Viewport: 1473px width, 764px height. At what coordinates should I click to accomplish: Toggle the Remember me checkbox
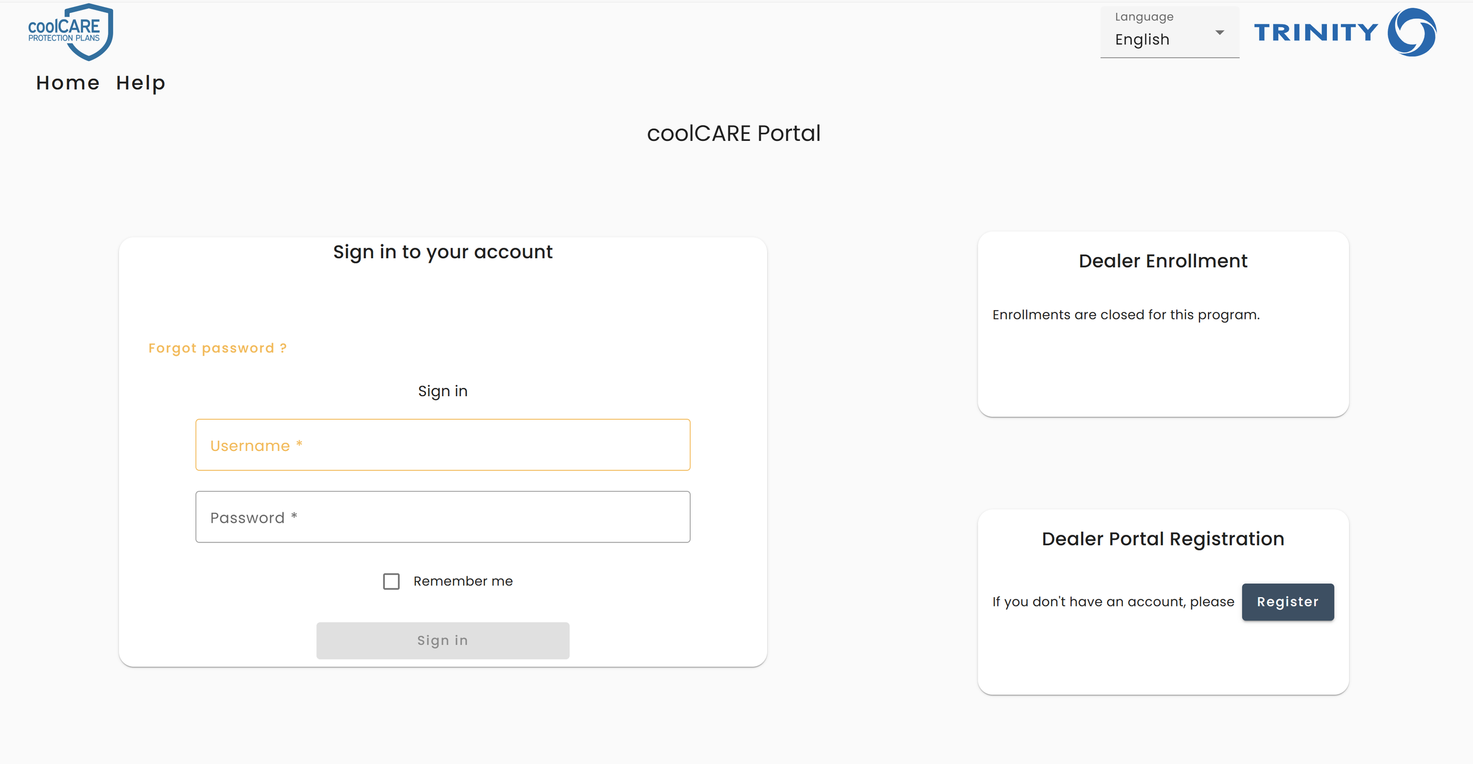pos(391,581)
